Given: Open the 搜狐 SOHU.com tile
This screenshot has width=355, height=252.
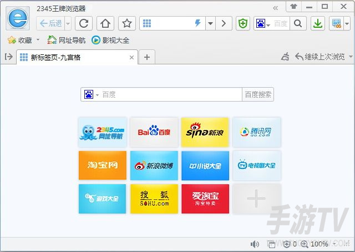Looking at the screenshot, I should pyautogui.click(x=154, y=199).
